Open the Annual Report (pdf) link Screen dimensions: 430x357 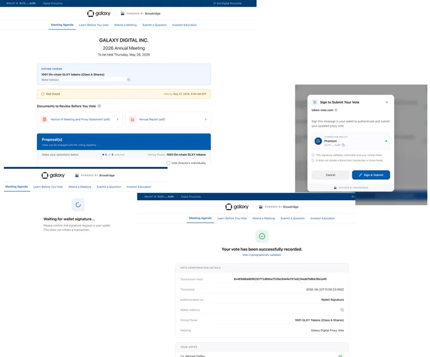(x=152, y=120)
